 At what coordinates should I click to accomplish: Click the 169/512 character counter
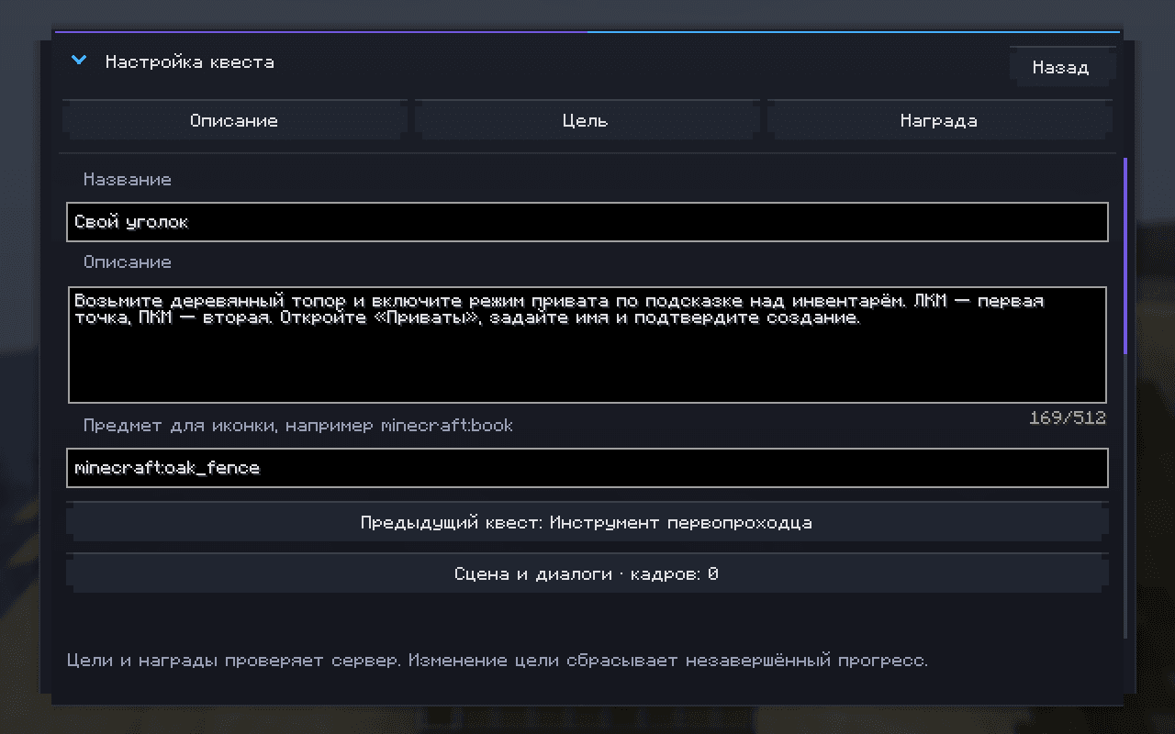(1068, 418)
